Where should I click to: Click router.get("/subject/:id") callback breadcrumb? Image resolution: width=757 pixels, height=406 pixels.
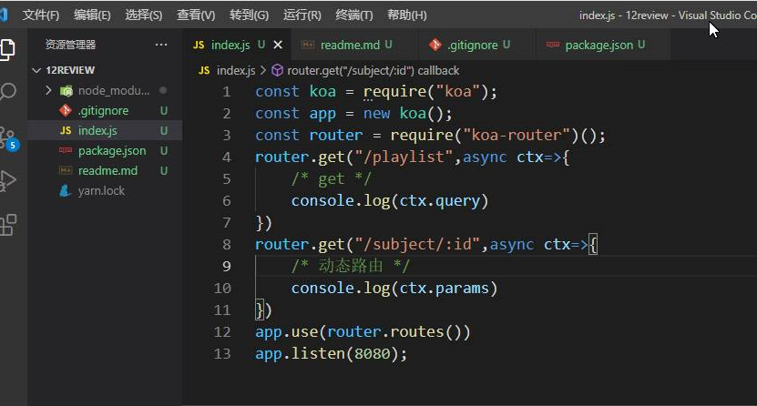[373, 70]
